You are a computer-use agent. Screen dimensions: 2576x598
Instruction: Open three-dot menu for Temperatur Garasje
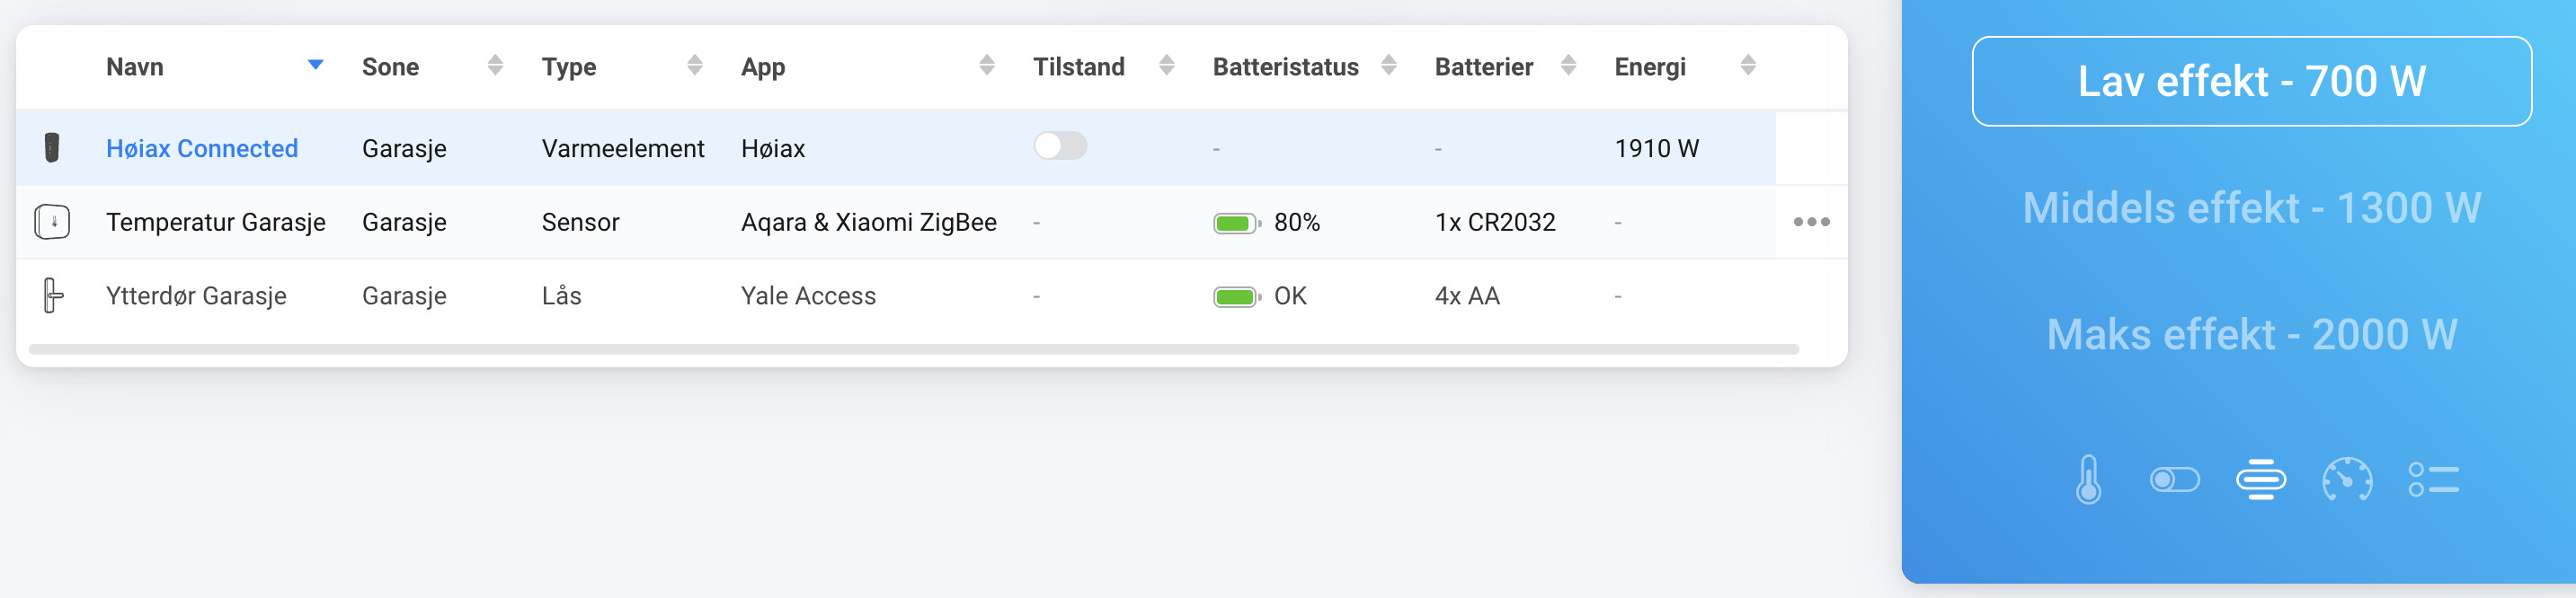(1811, 222)
